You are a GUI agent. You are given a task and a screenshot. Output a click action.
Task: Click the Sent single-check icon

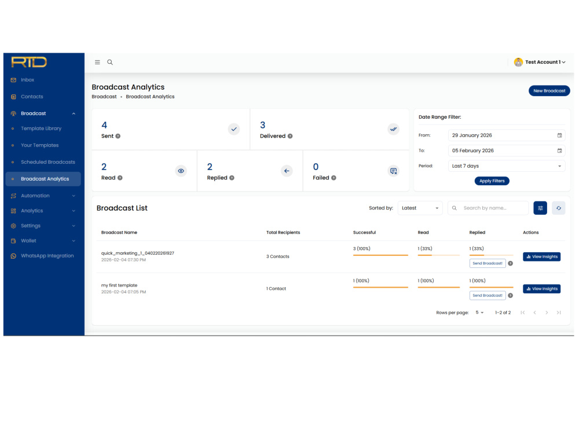(234, 129)
